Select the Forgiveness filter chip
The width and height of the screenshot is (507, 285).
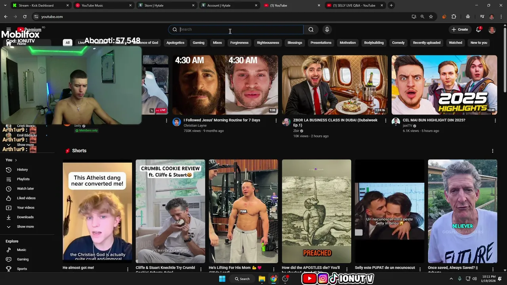[239, 43]
